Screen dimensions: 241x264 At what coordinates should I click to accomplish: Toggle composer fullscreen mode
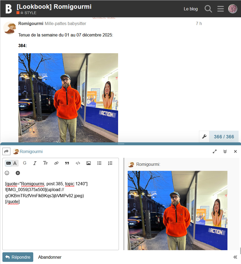point(215,151)
